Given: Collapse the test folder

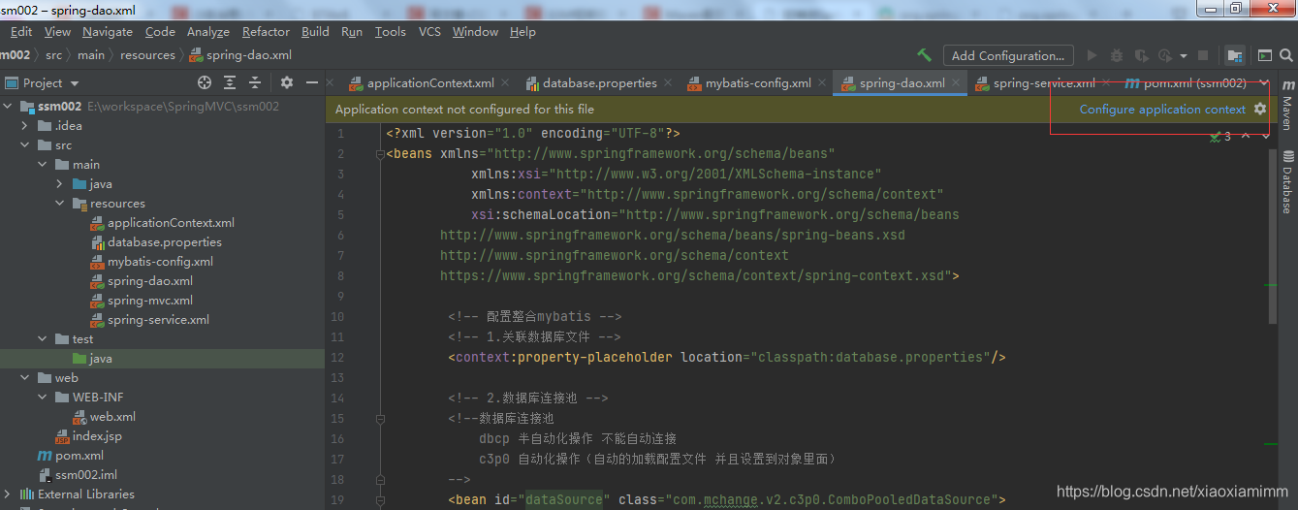Looking at the screenshot, I should [44, 339].
